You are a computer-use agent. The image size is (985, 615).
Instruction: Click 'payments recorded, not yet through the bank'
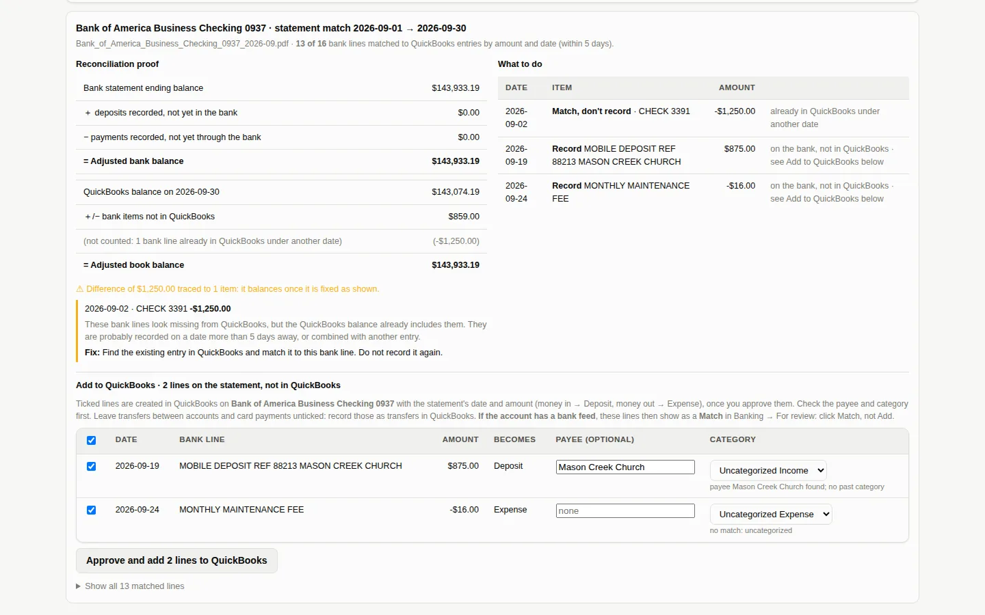[176, 137]
